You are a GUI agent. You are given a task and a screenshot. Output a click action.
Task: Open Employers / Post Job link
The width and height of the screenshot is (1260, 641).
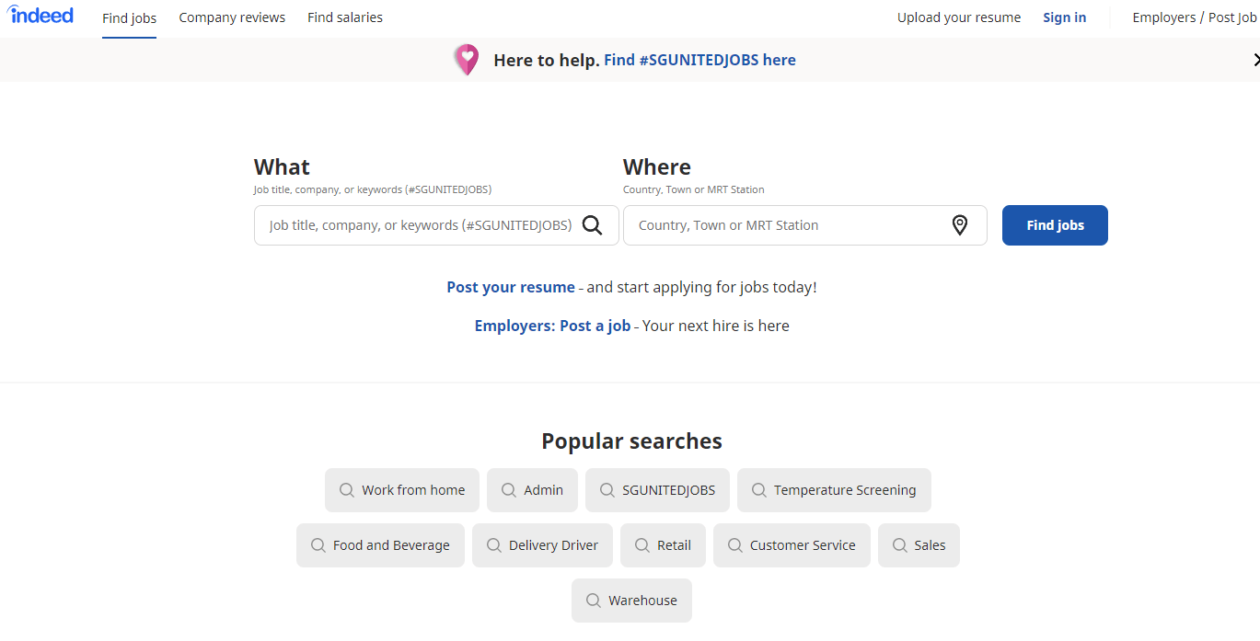(1194, 17)
